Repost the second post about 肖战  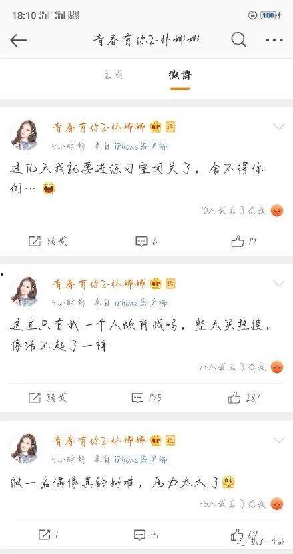tap(47, 398)
